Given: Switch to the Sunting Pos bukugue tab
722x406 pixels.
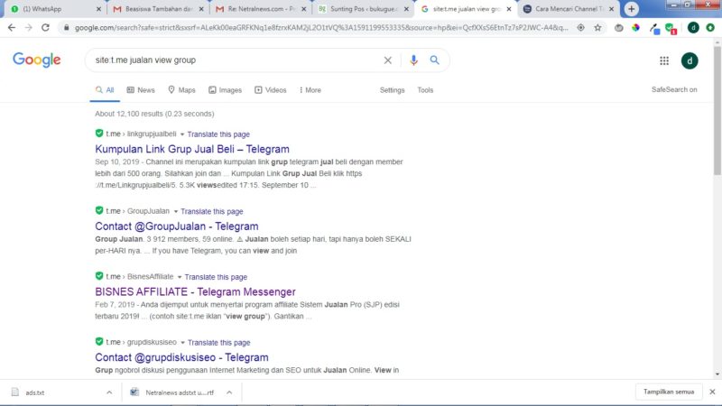Looking at the screenshot, I should point(364,9).
